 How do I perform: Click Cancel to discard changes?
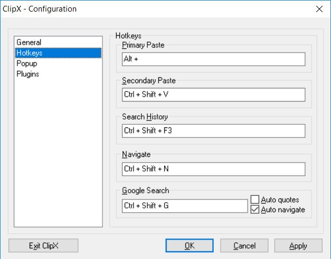[244, 246]
